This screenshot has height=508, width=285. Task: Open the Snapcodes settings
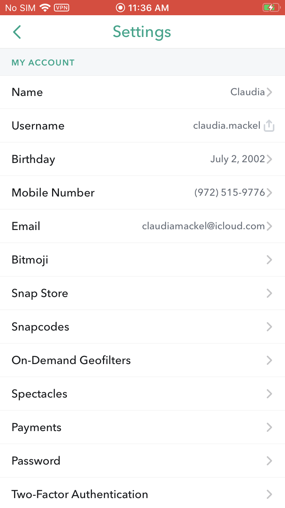[142, 327]
